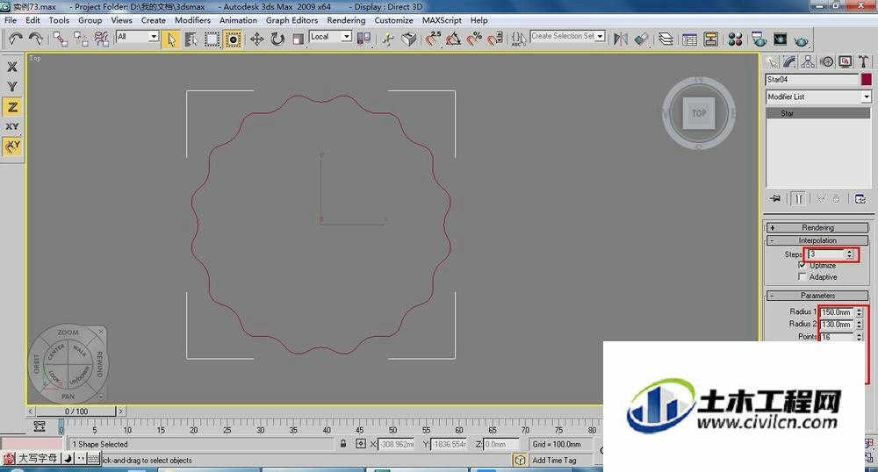Image resolution: width=878 pixels, height=472 pixels.
Task: Click the Unlink Selection icon
Action: pos(81,39)
